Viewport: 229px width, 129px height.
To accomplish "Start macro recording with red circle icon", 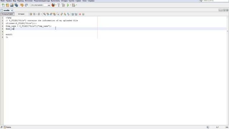I will tap(80, 14).
